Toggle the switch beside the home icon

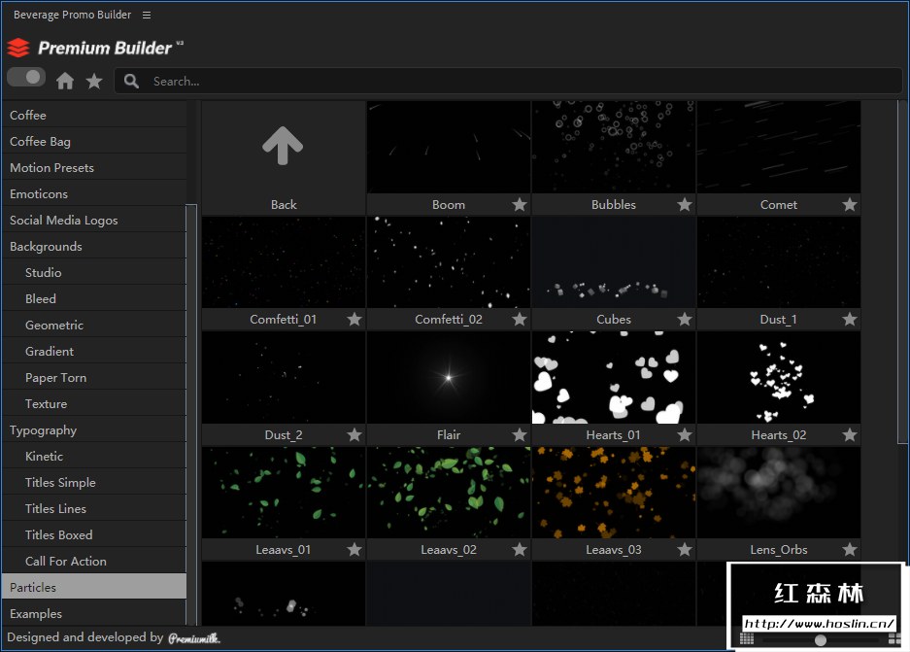click(26, 78)
